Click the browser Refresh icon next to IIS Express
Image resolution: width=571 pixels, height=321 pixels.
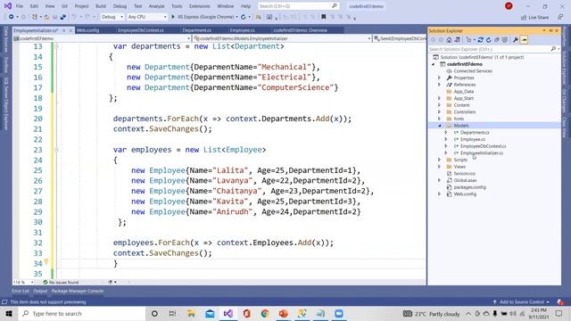tap(244, 17)
